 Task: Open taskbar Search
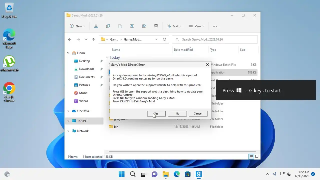(x=132, y=174)
